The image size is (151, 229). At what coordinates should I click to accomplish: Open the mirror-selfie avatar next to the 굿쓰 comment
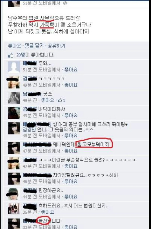14,98
